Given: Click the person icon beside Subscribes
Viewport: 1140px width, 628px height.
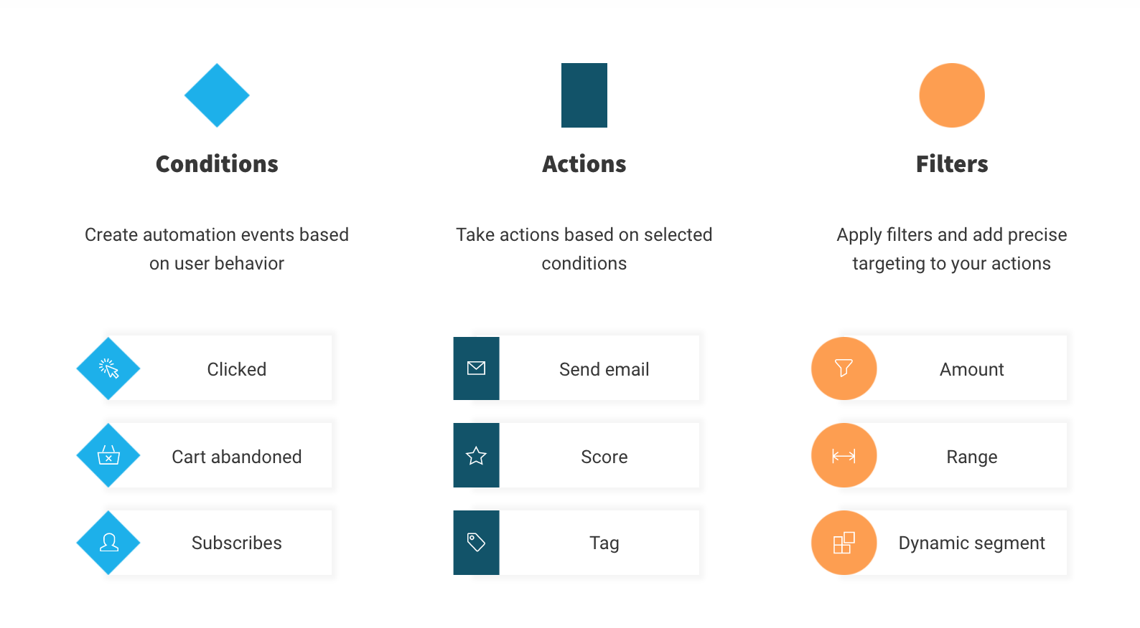Looking at the screenshot, I should [x=108, y=543].
